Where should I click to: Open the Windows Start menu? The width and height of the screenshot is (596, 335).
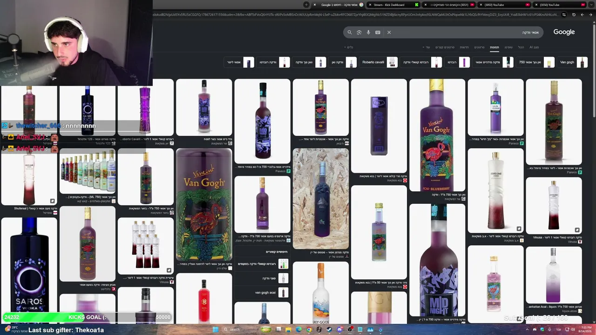pyautogui.click(x=215, y=329)
